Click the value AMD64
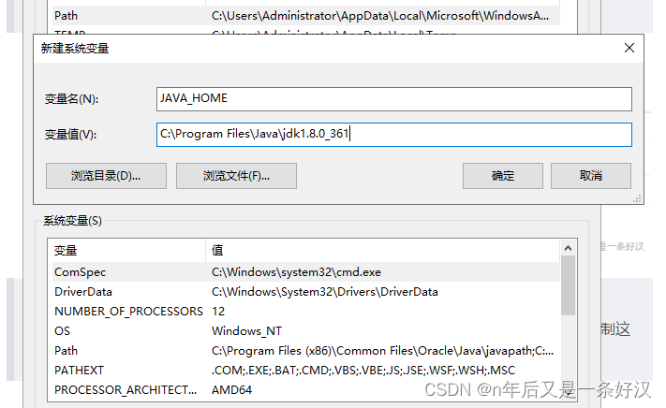 click(232, 390)
